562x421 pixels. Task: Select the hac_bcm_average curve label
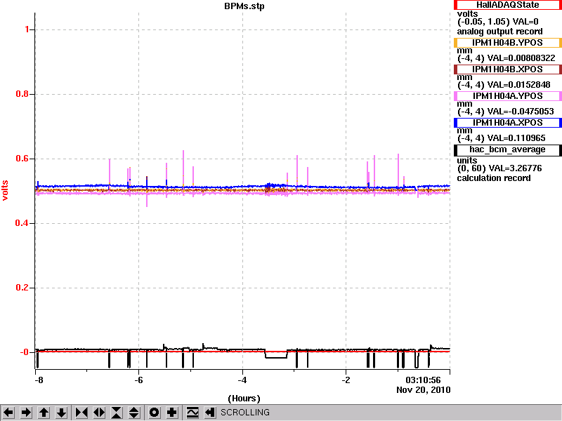(507, 149)
